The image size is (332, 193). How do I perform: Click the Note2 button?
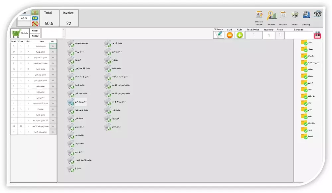point(35,36)
